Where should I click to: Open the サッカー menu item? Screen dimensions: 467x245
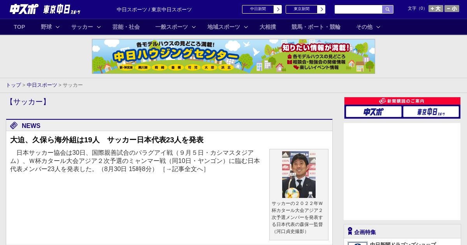pyautogui.click(x=82, y=27)
